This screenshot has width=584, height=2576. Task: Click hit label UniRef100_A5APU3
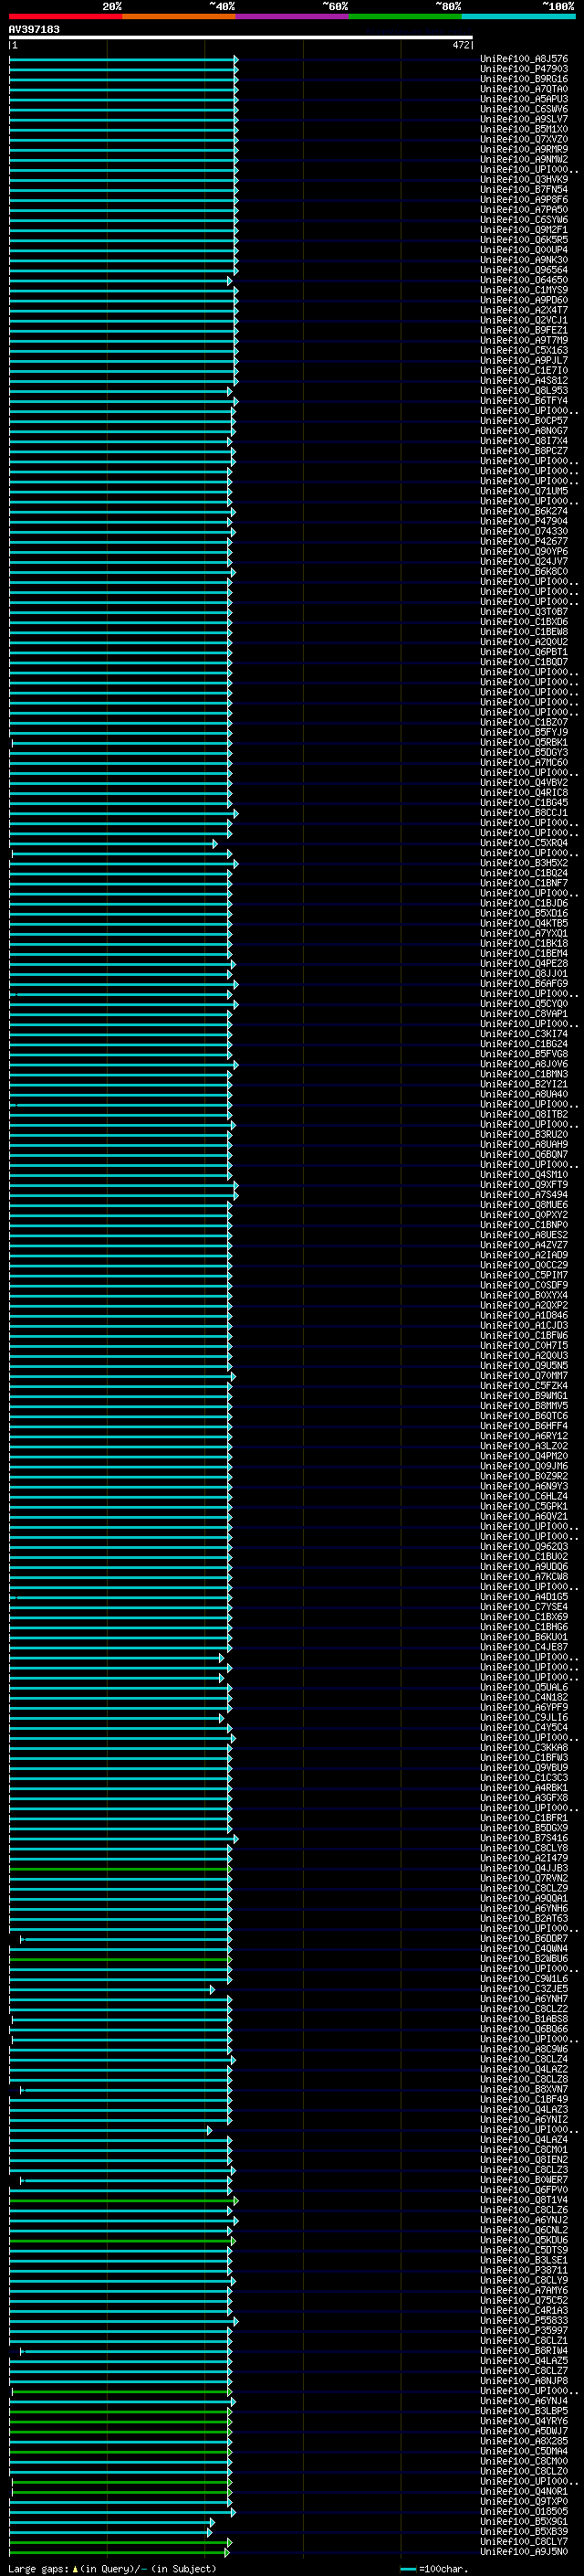[x=524, y=99]
